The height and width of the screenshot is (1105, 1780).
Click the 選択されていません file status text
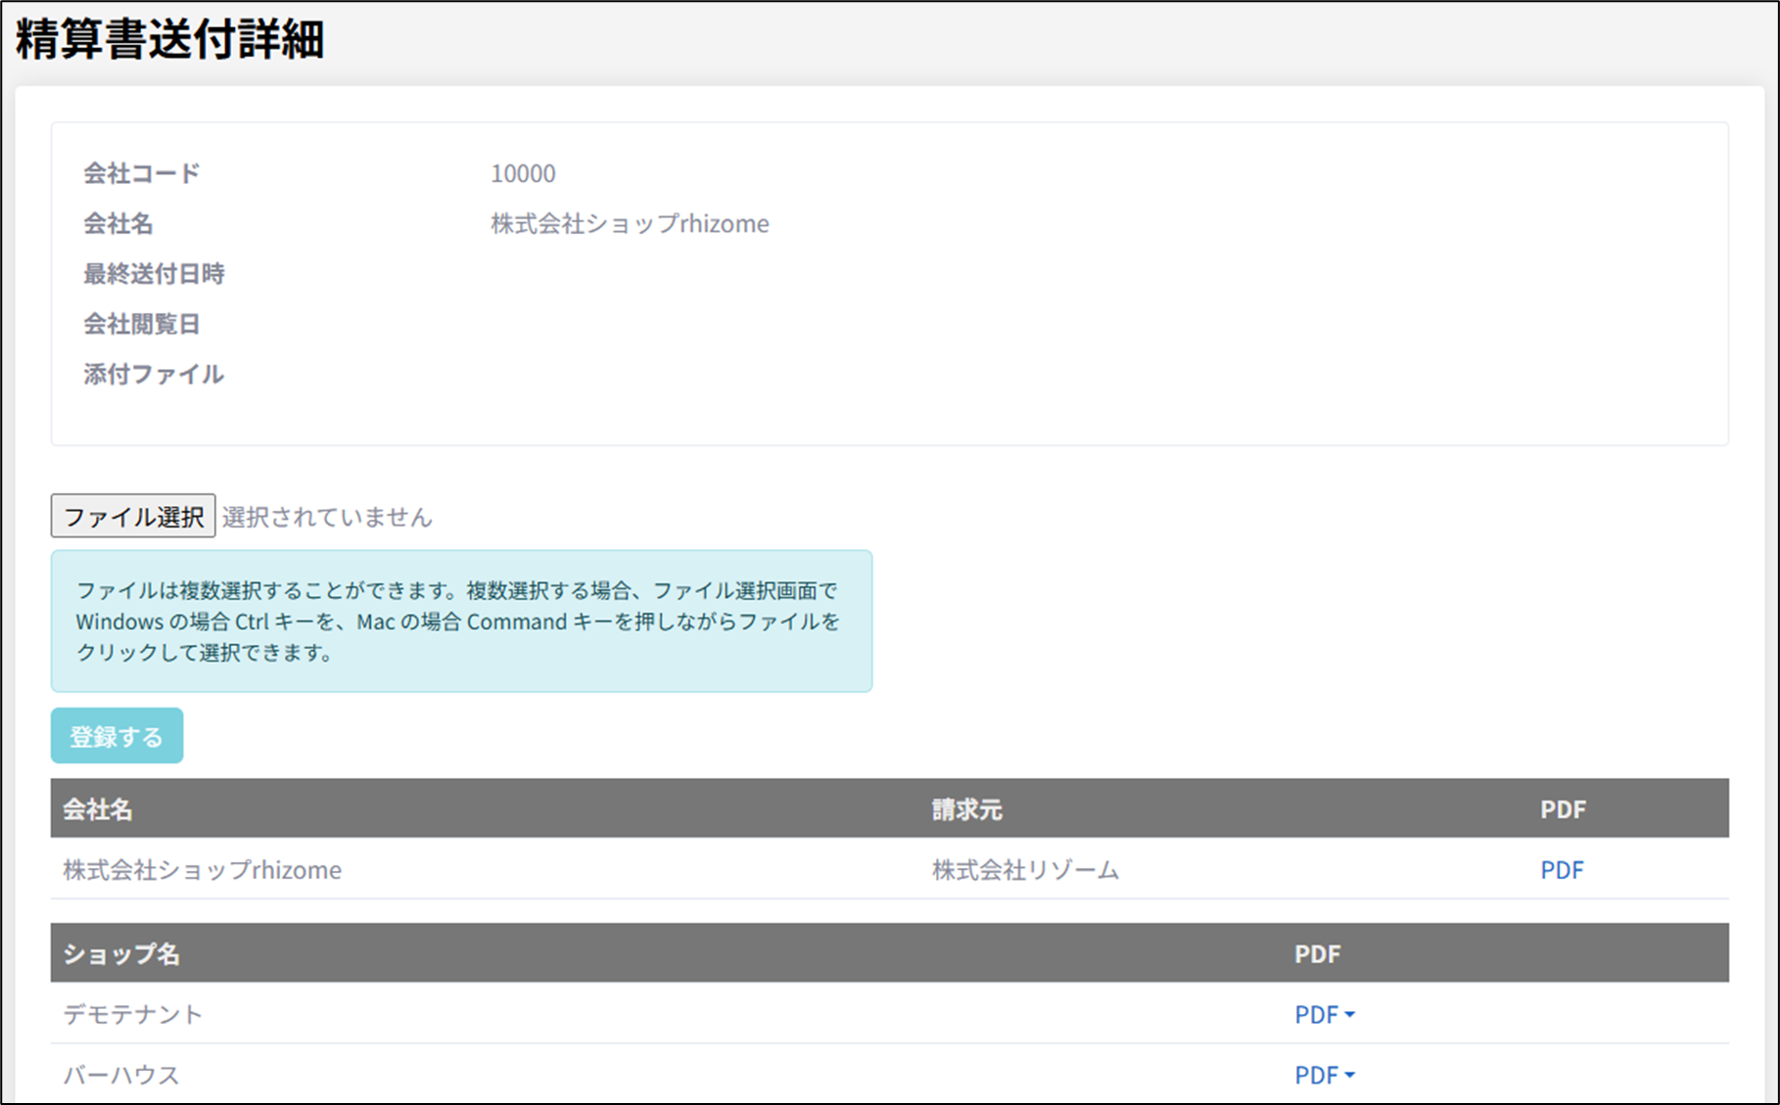[x=327, y=517]
